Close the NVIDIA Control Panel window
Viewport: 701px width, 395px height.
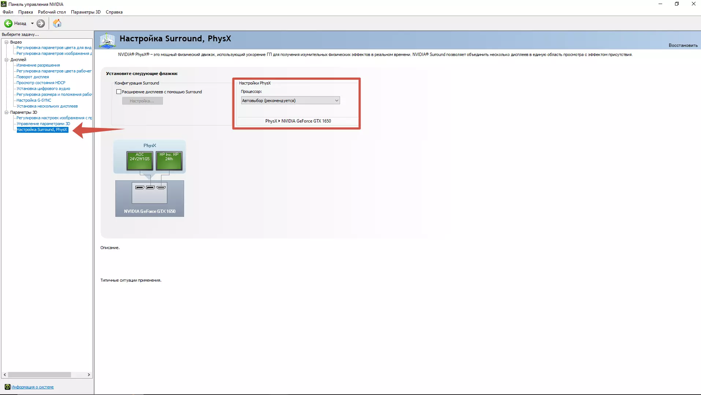pos(693,4)
